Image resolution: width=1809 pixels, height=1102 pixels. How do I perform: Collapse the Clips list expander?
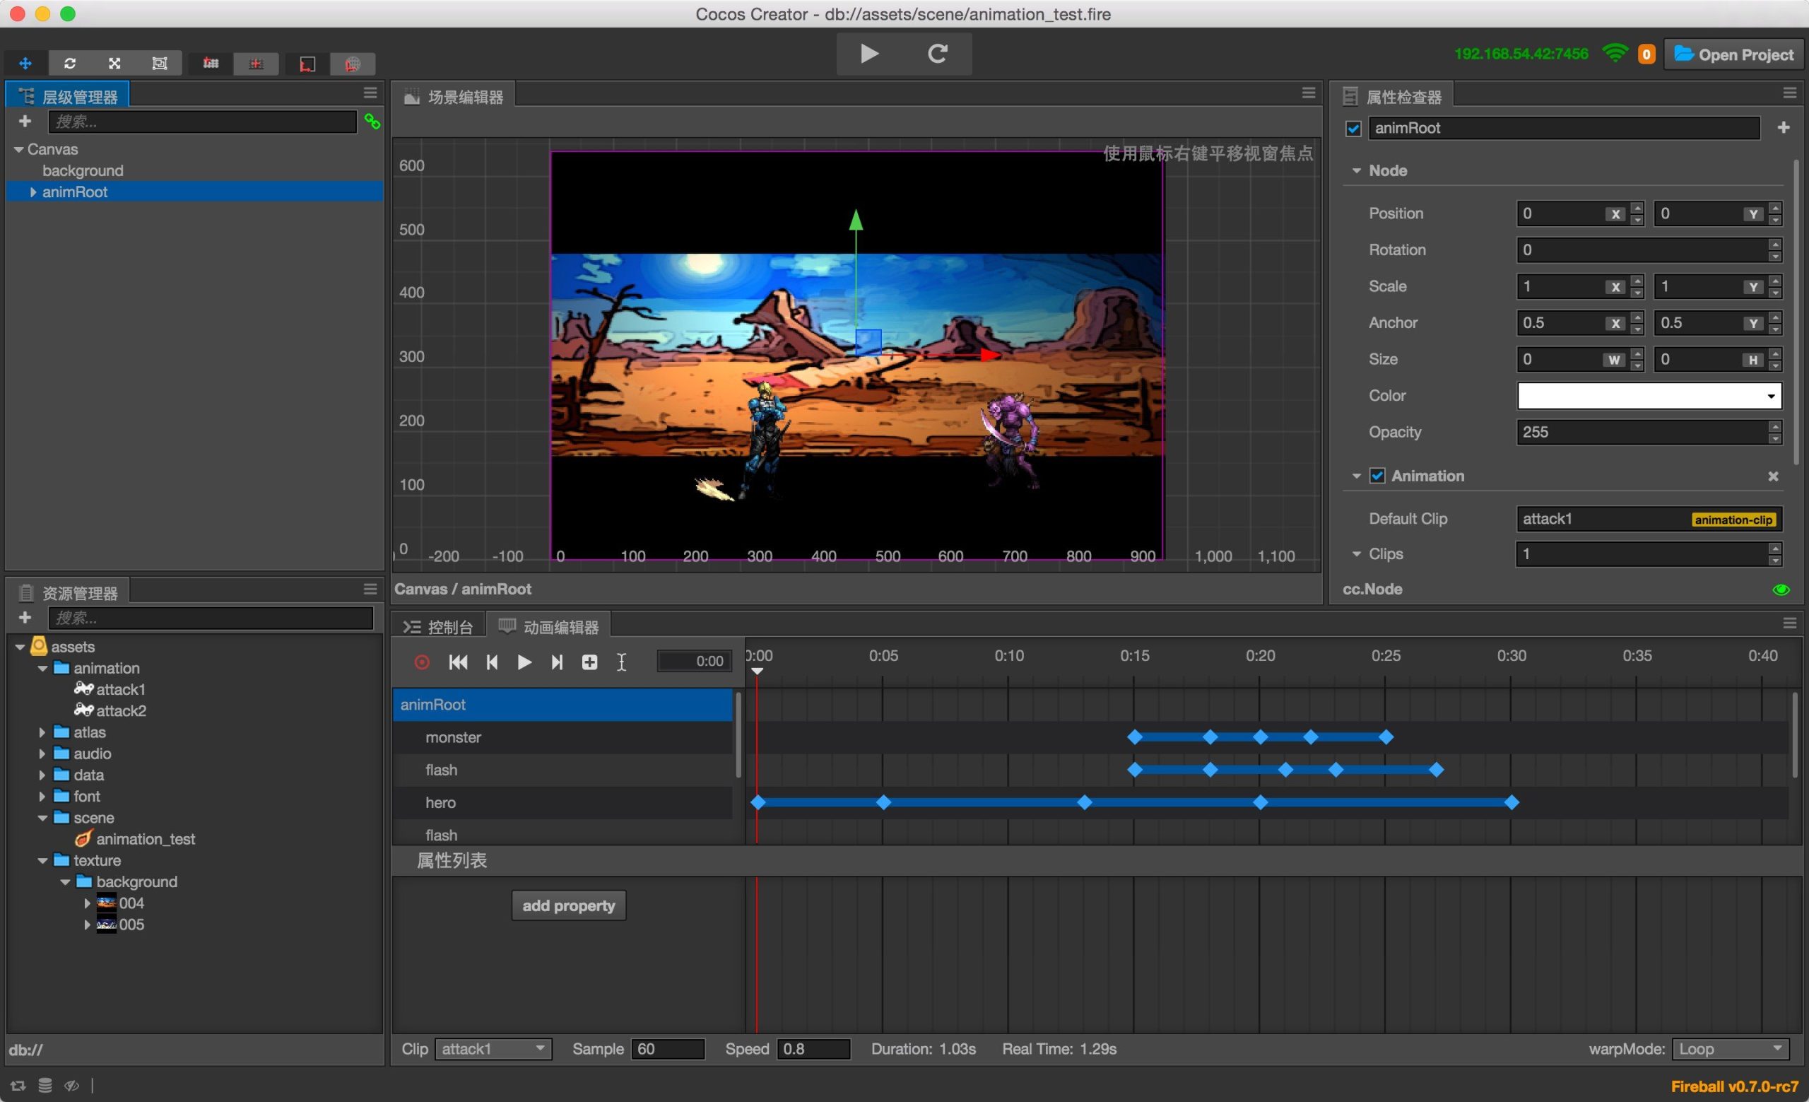(x=1356, y=553)
